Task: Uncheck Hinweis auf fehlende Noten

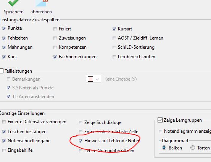Action: (81, 141)
